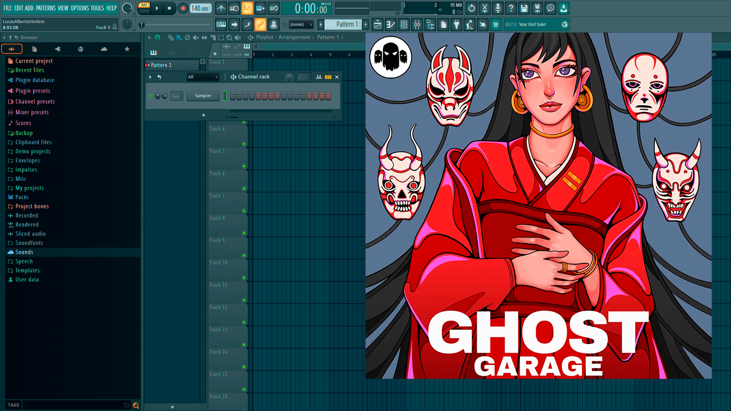Adjust the main pitch knob

click(127, 24)
